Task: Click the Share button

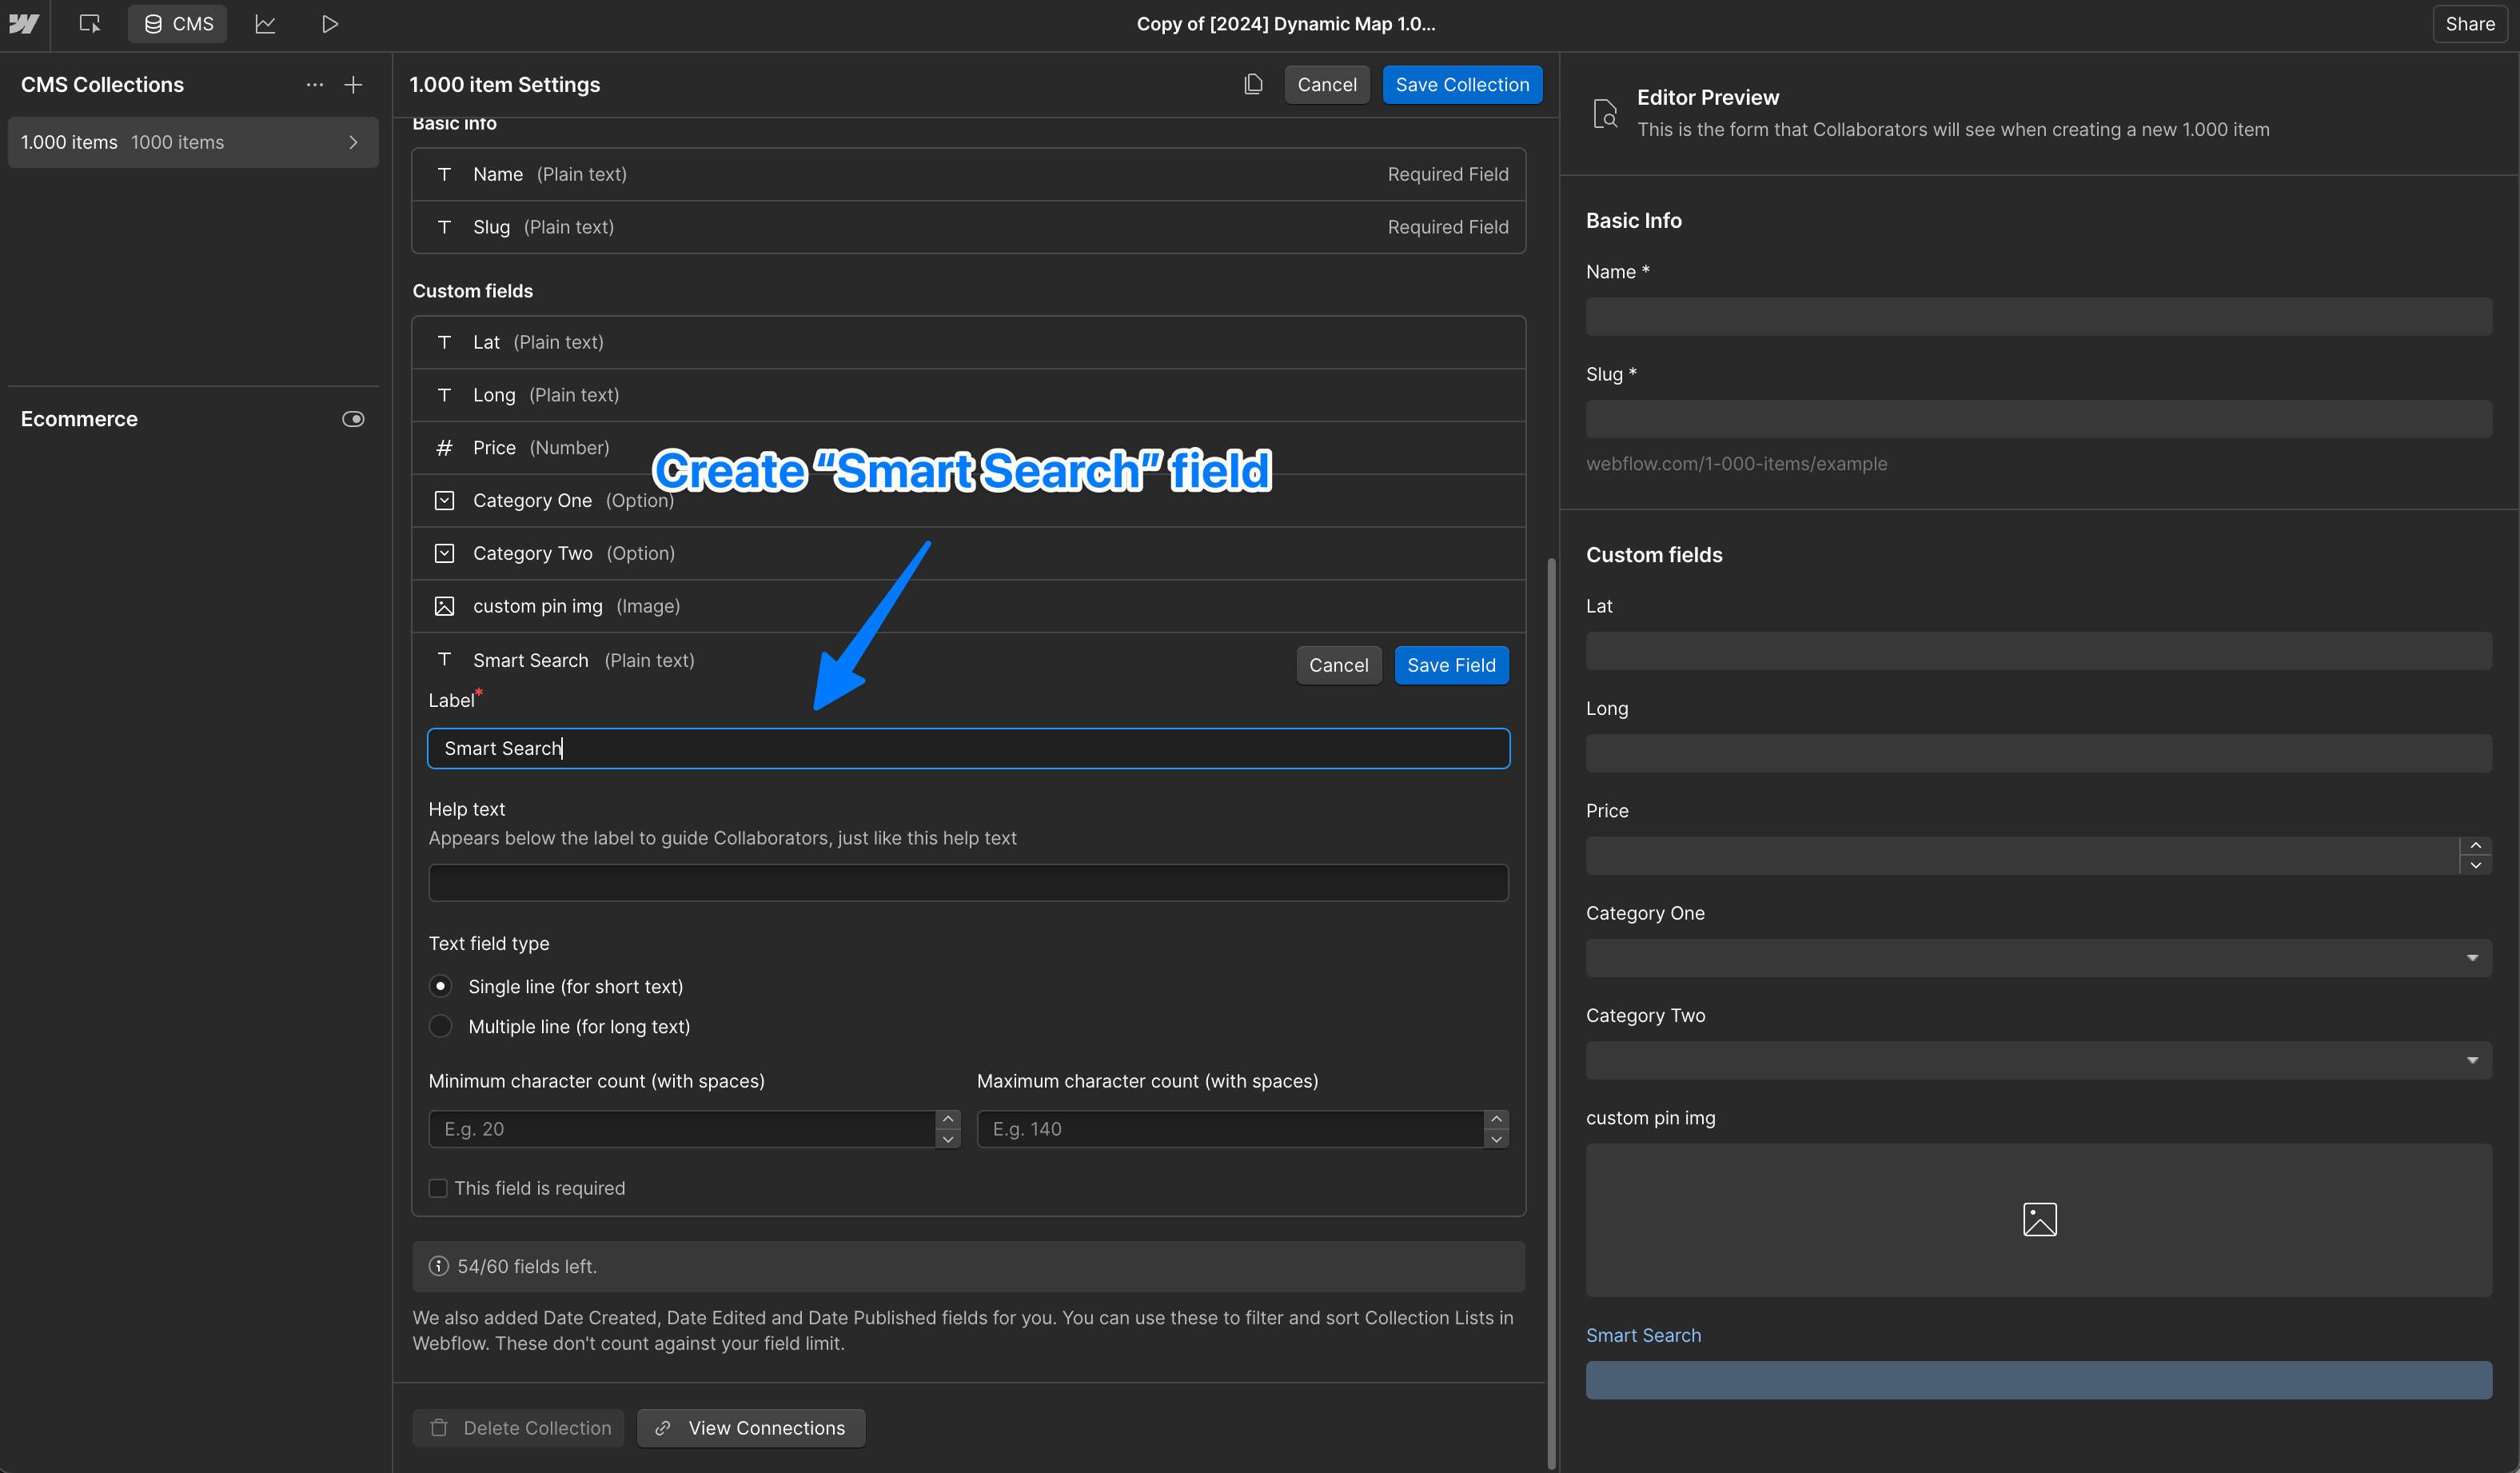Action: tap(2469, 23)
